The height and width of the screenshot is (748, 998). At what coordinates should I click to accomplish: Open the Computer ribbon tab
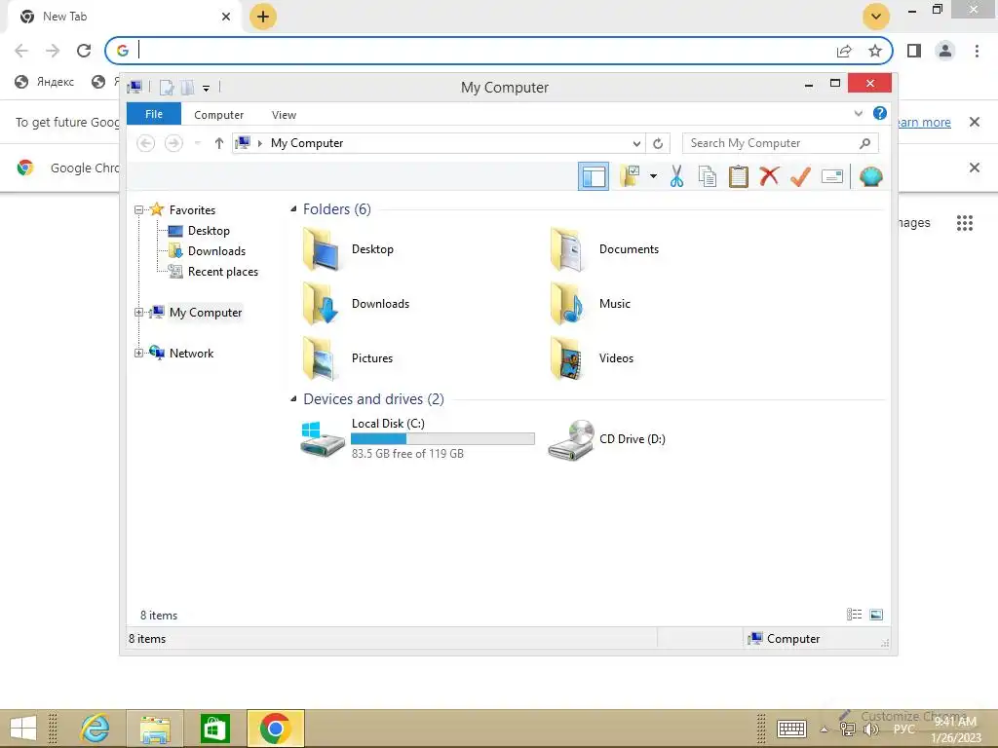click(219, 115)
